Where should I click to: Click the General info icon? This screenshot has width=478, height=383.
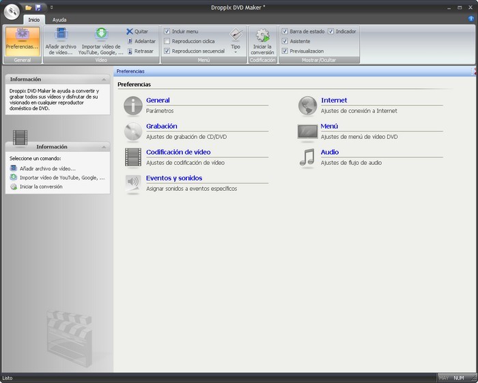point(133,106)
